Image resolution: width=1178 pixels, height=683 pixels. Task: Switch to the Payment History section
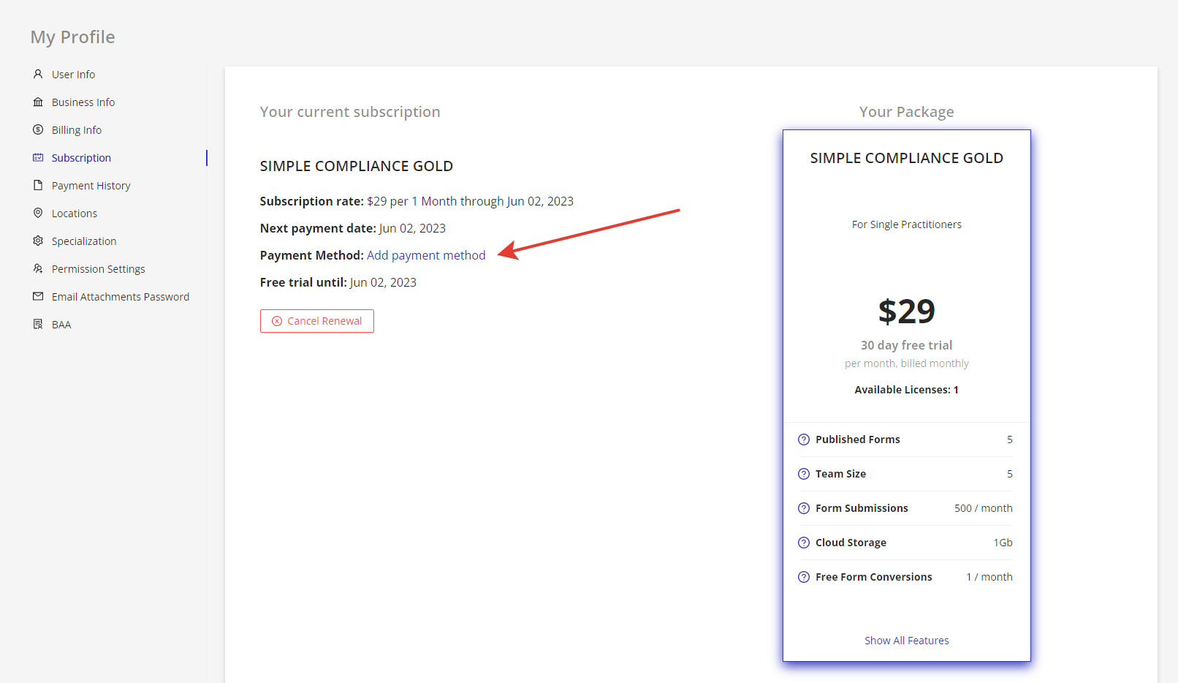click(91, 185)
